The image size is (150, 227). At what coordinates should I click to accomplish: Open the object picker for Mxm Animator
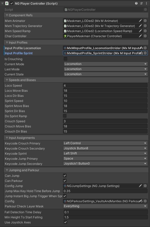click(145, 21)
